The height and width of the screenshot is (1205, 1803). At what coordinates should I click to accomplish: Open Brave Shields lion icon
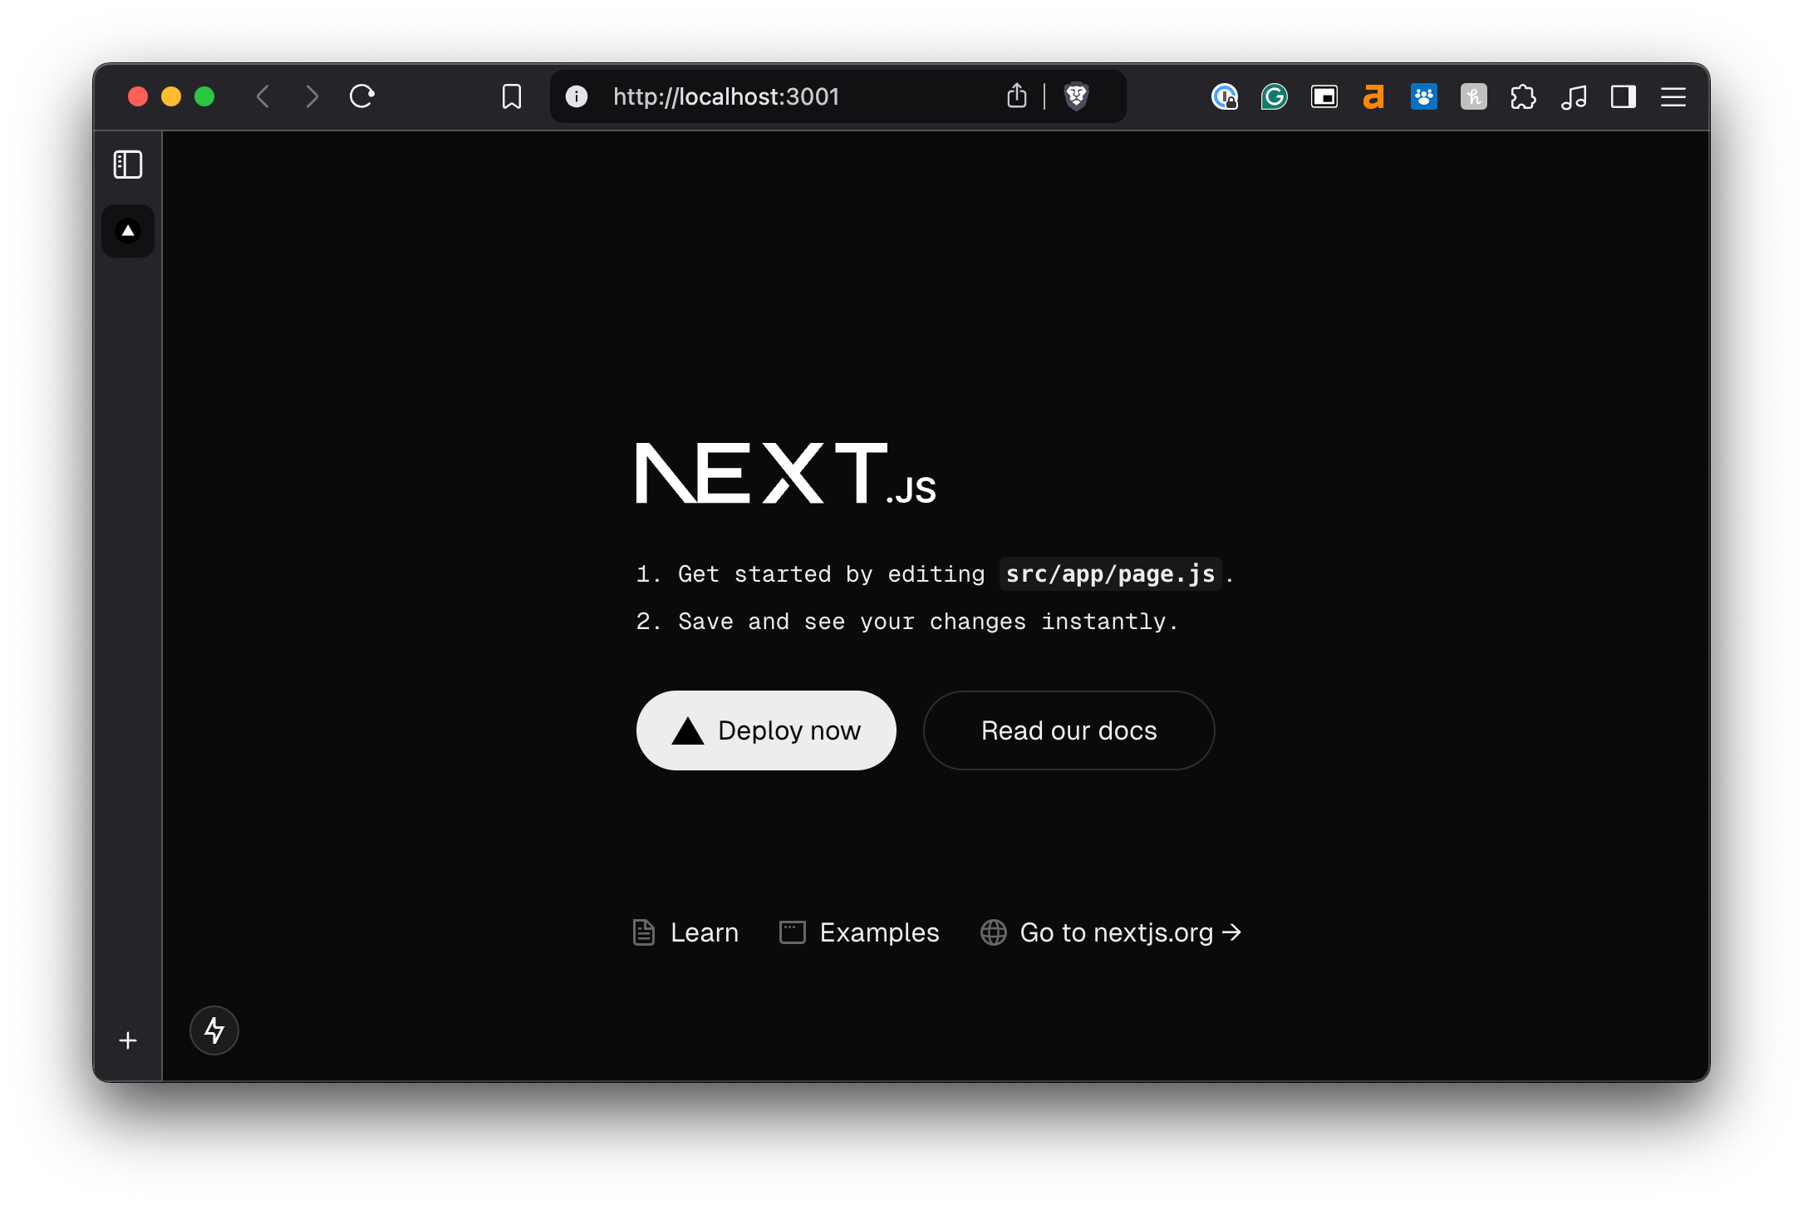point(1077,96)
